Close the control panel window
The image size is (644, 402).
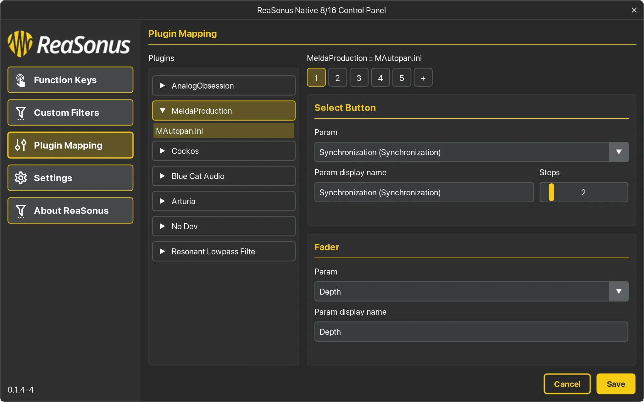pos(634,10)
